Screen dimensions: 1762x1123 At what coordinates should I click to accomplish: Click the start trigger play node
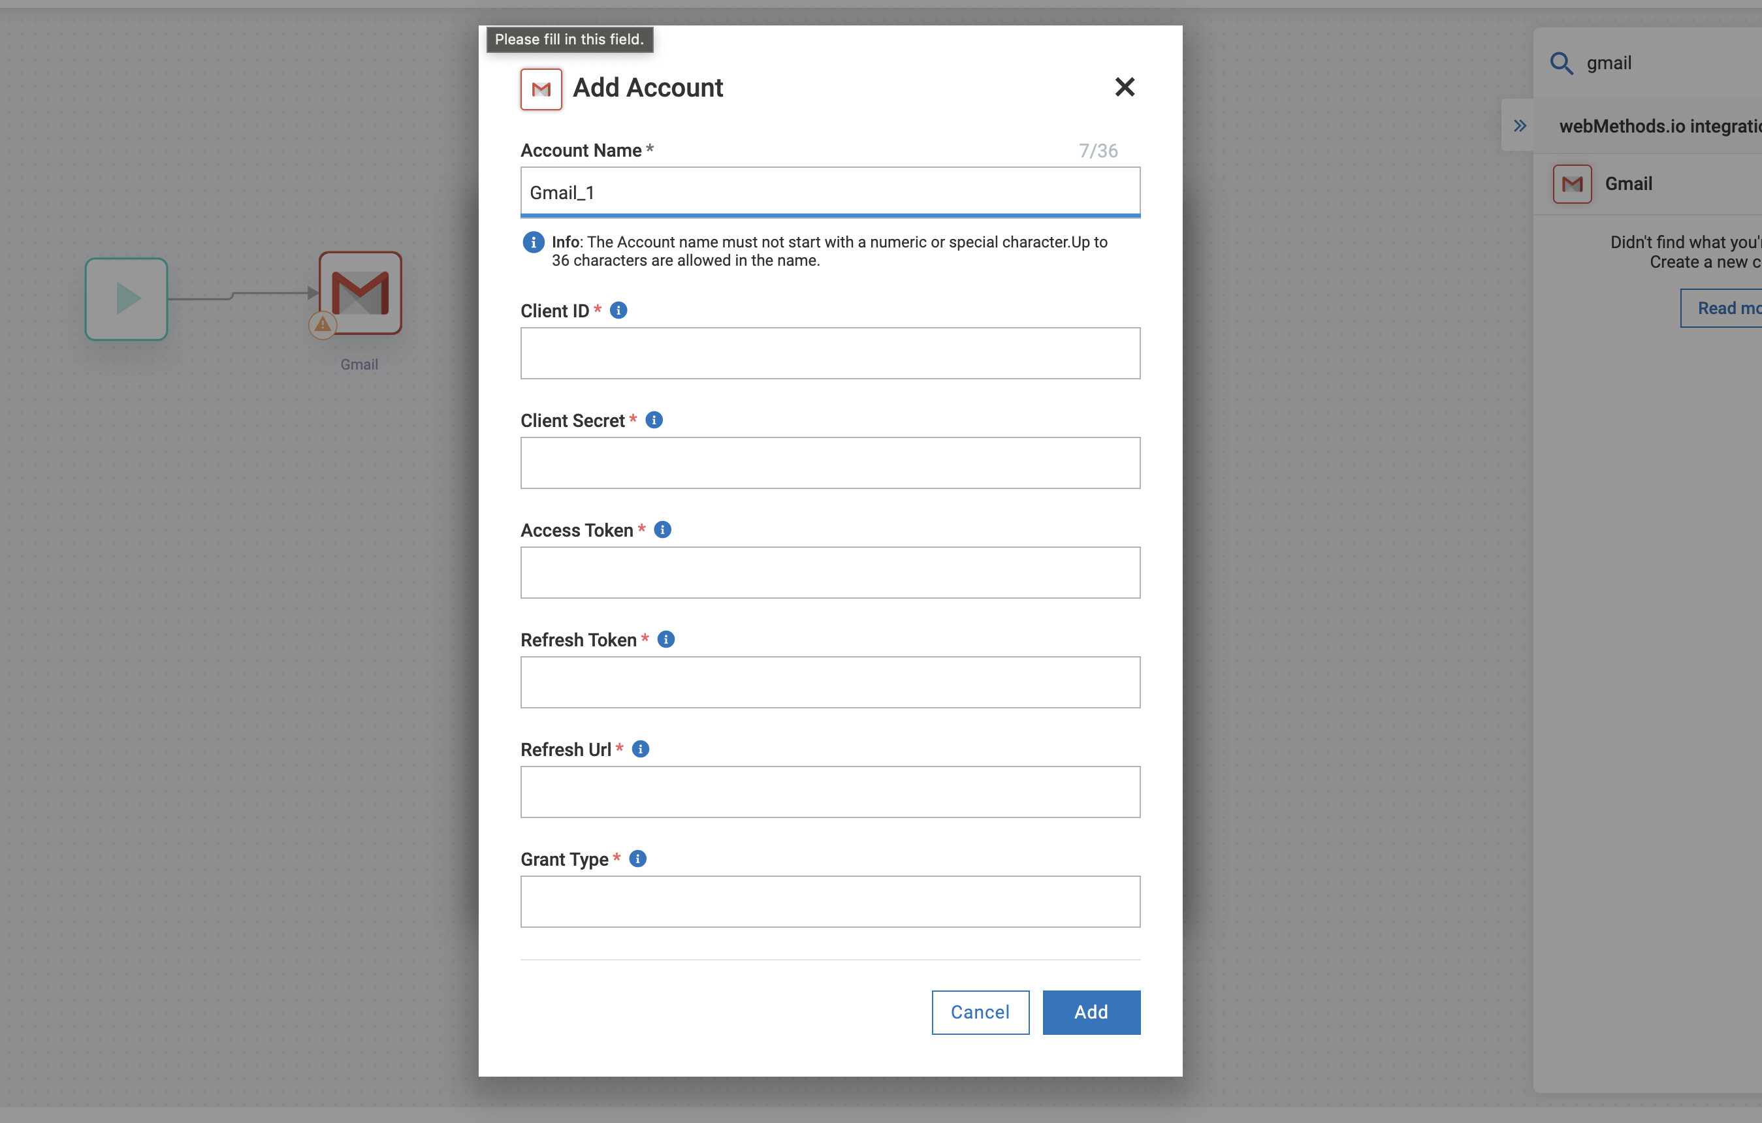click(127, 298)
